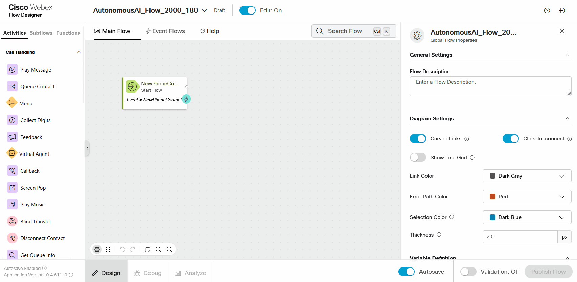
Task: Open the grid dots layout icon
Action: tap(108, 249)
